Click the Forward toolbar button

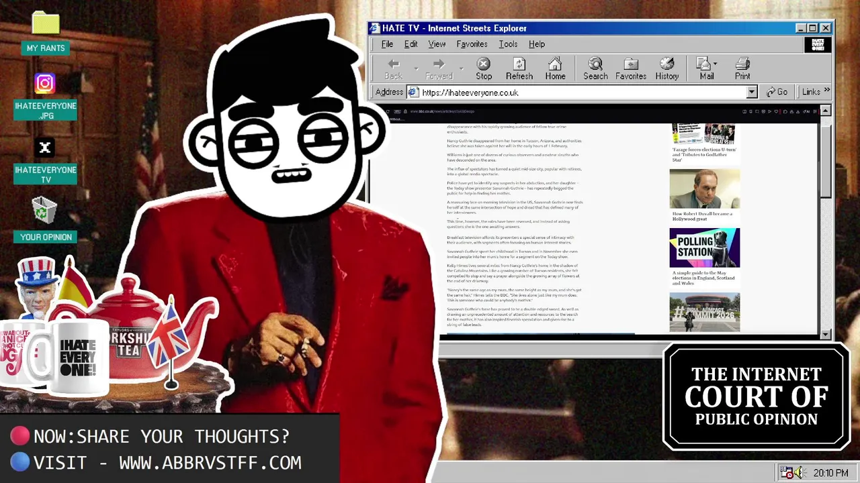[439, 69]
